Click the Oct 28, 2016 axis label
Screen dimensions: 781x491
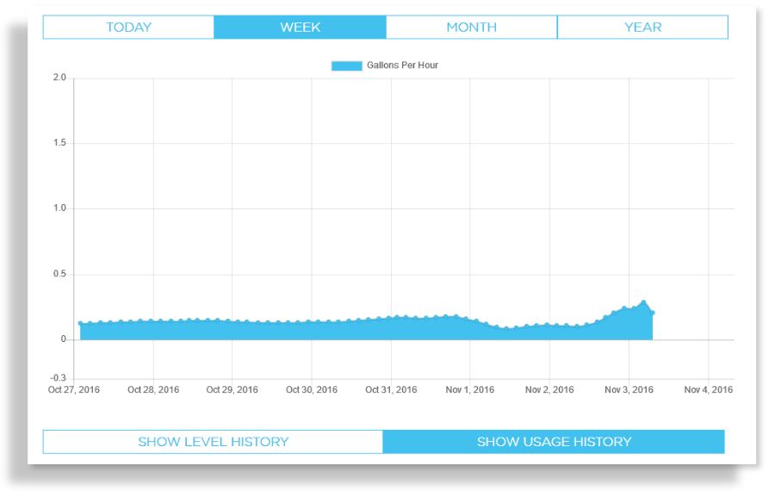click(x=153, y=390)
